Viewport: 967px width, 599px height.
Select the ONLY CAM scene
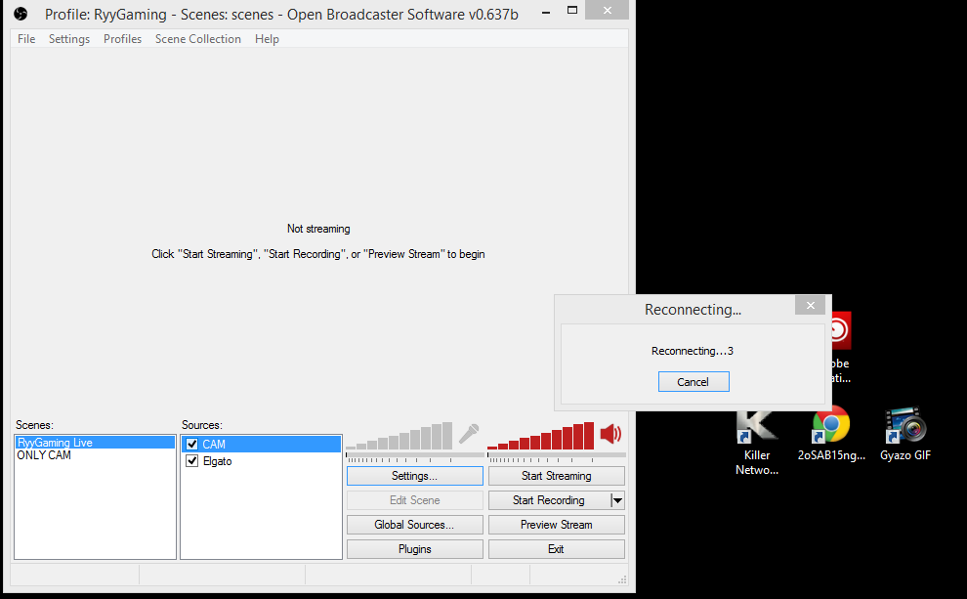(95, 455)
